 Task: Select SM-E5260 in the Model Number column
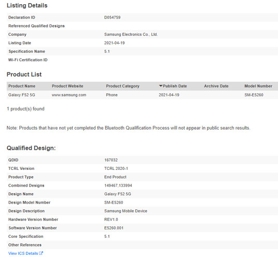click(254, 95)
